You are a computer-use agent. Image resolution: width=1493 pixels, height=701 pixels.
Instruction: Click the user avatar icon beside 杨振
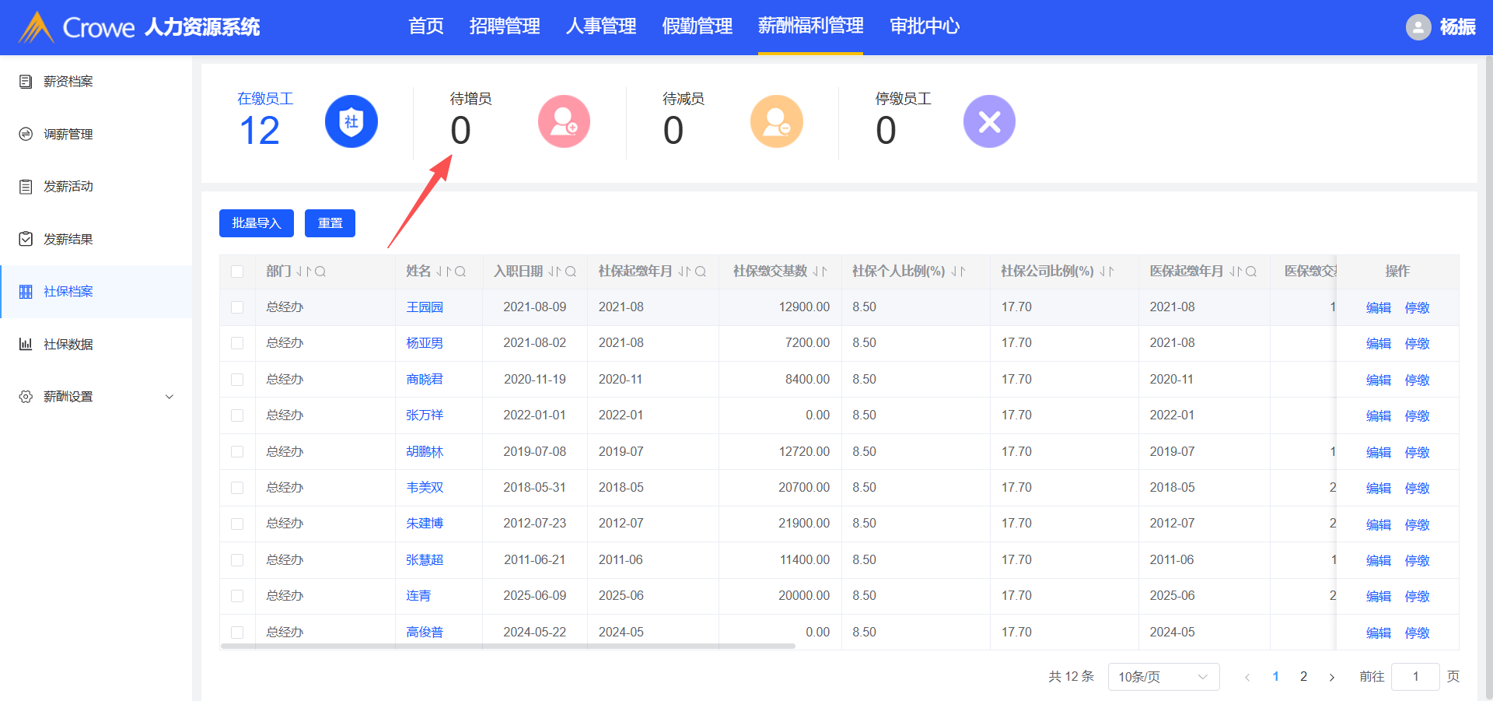coord(1418,27)
